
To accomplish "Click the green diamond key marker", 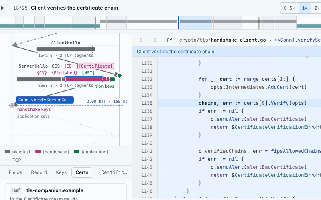I will tap(120, 76).
